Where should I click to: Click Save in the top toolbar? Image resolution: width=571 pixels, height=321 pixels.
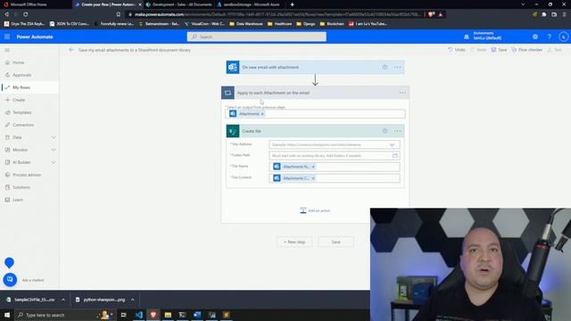(499, 50)
